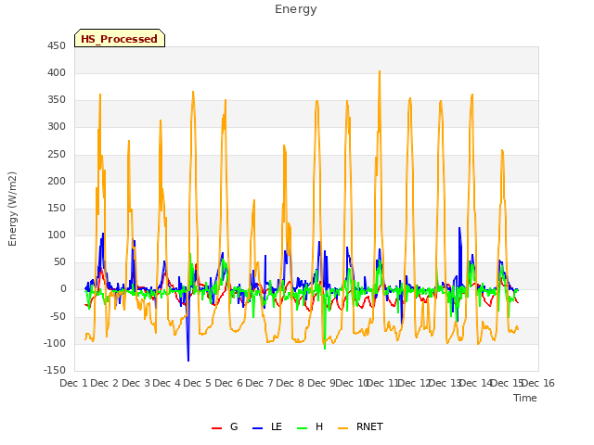Click the green H legend swatch
The image size is (594, 445).
click(303, 428)
